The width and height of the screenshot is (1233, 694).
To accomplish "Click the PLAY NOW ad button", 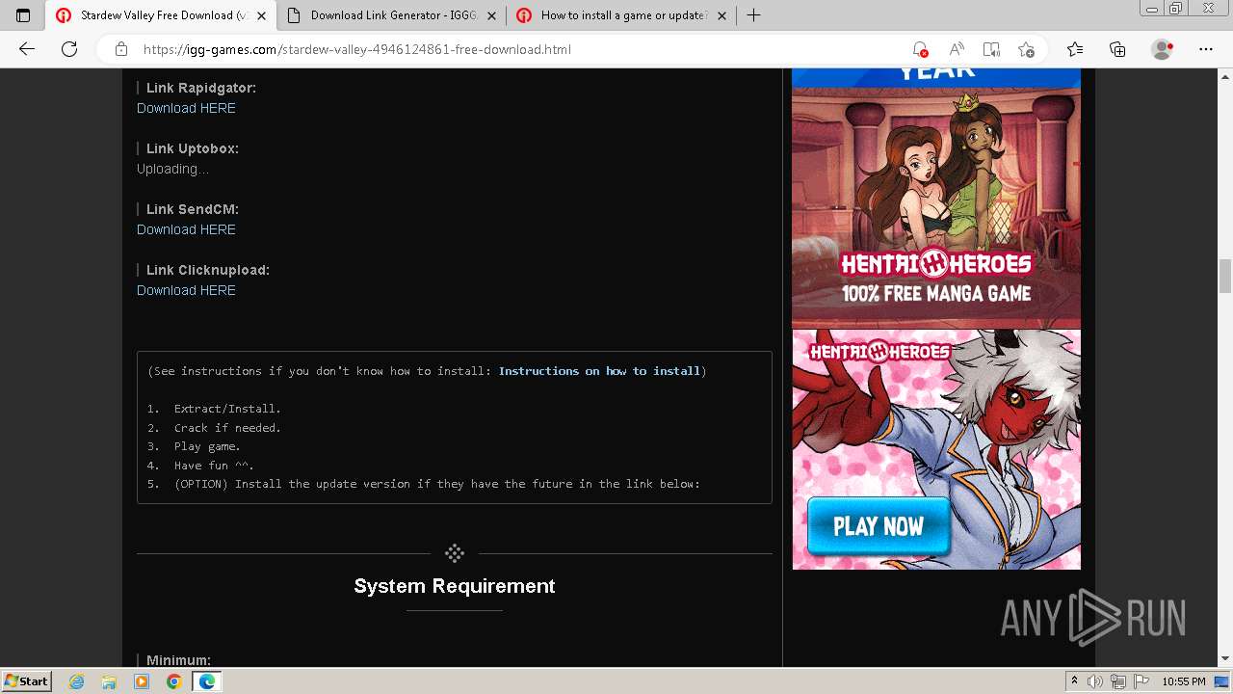I will (879, 526).
